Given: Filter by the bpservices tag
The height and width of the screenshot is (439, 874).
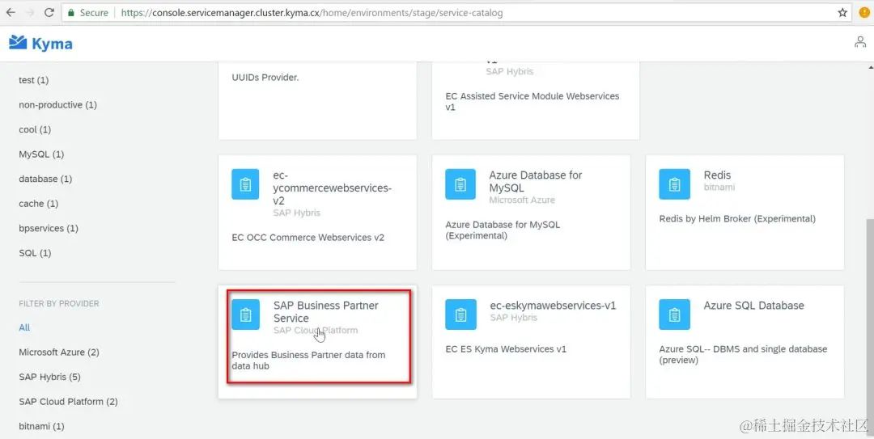Looking at the screenshot, I should pos(49,229).
